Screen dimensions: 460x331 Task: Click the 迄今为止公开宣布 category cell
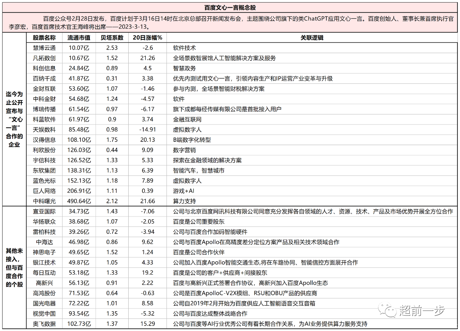pyautogui.click(x=14, y=119)
